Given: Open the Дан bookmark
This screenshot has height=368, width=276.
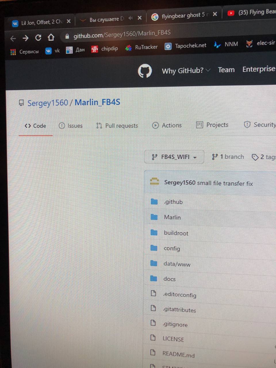Looking at the screenshot, I should 75,50.
